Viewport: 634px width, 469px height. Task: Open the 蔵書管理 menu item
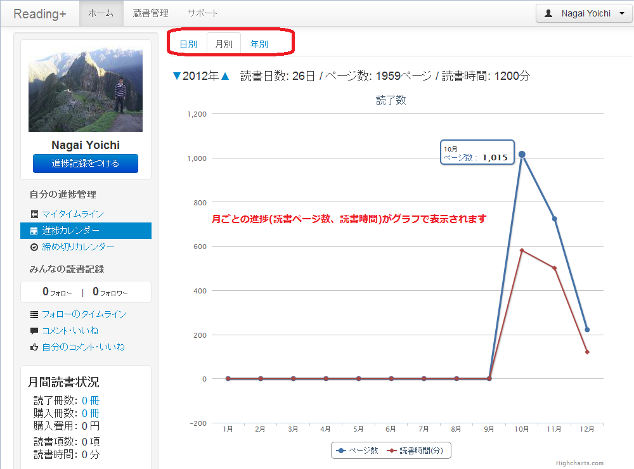coord(150,13)
